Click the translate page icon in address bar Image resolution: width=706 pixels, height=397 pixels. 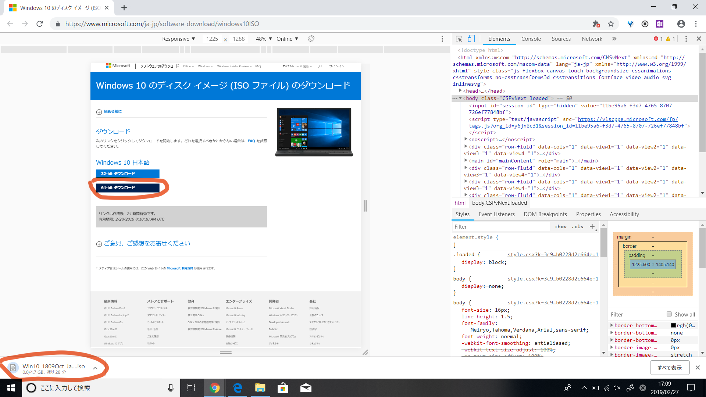pos(596,24)
